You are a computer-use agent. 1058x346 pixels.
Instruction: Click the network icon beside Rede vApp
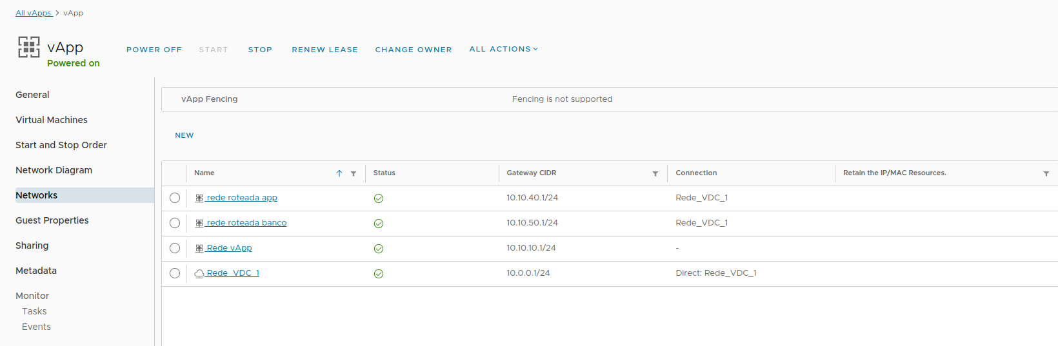pyautogui.click(x=199, y=248)
